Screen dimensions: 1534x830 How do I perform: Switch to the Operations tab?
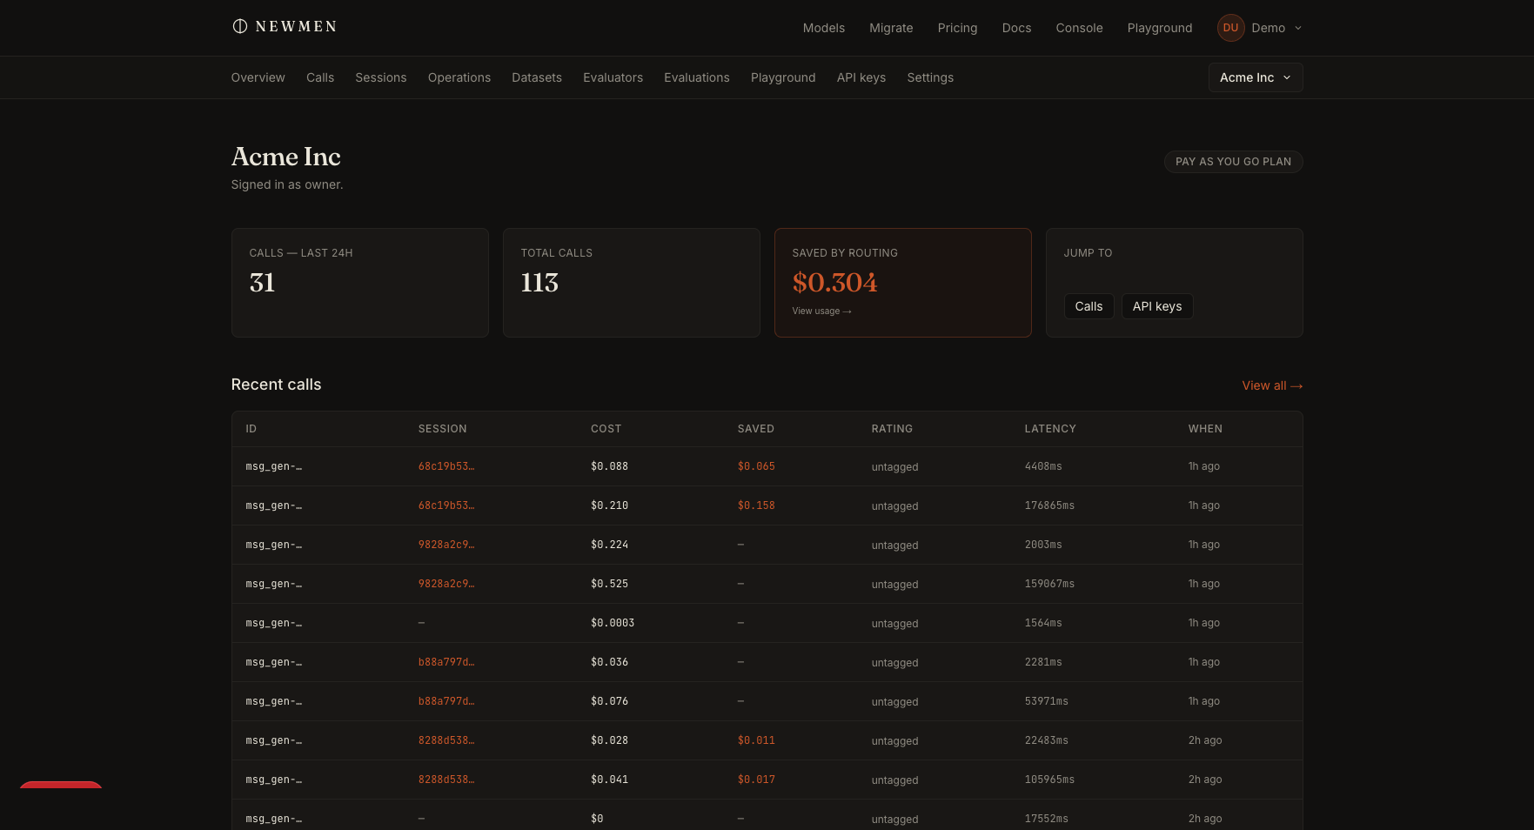459,77
